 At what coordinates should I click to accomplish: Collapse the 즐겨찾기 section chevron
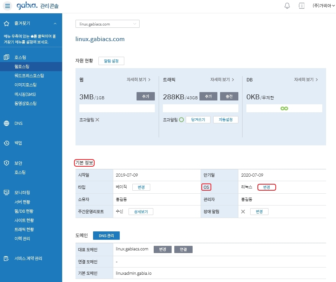point(55,24)
